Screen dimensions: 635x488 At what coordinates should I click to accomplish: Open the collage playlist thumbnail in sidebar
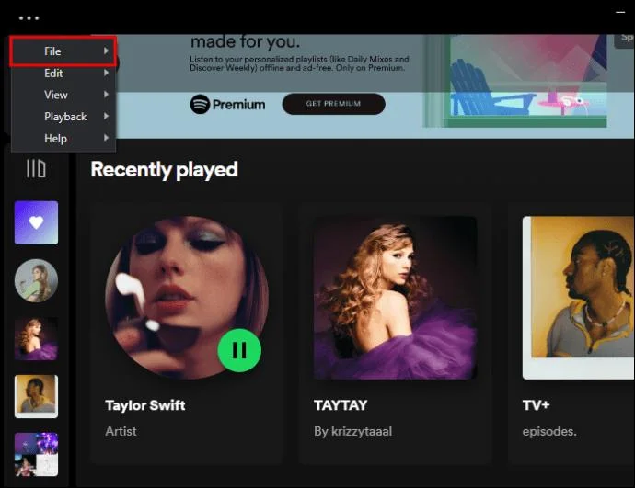pyautogui.click(x=36, y=454)
